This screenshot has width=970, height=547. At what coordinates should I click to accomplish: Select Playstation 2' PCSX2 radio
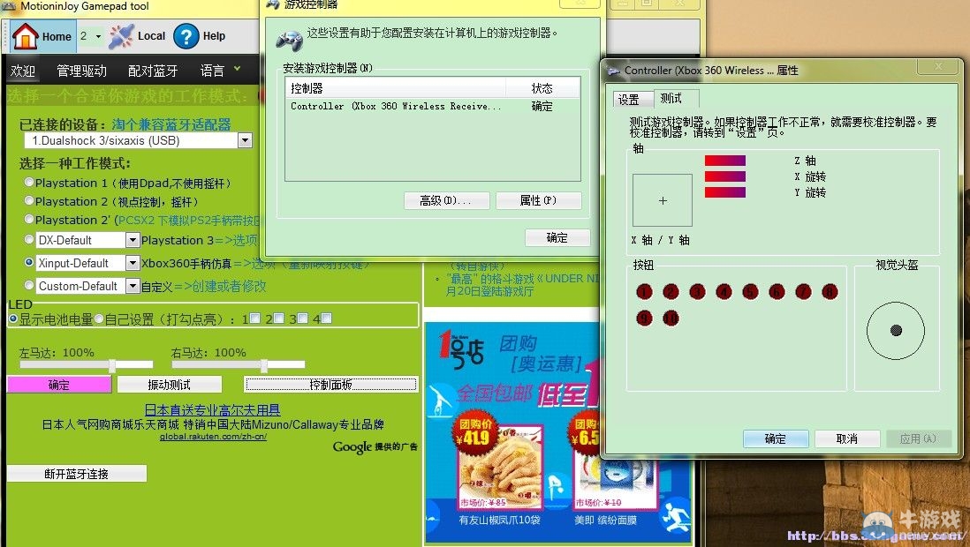(29, 220)
